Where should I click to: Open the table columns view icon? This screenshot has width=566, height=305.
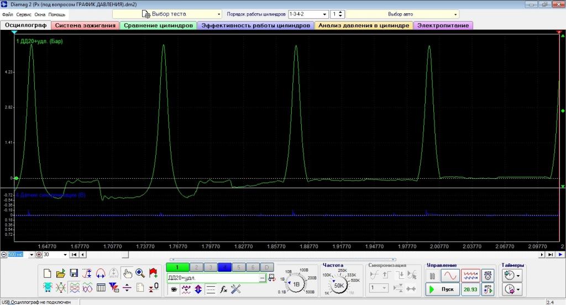pos(101,288)
